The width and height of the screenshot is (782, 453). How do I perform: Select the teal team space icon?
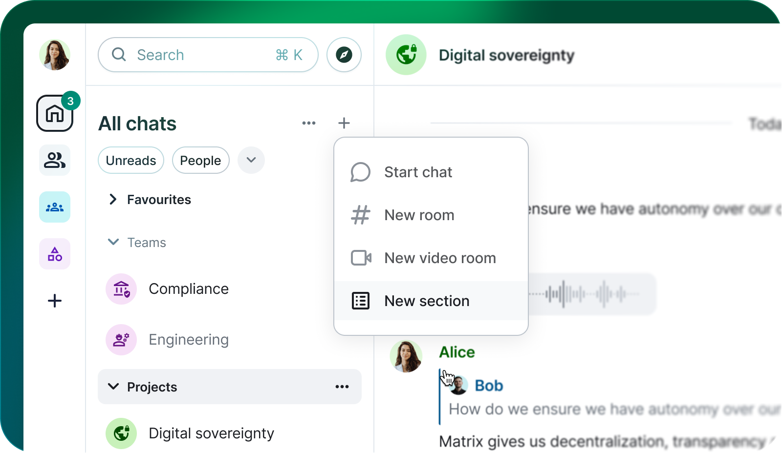(x=55, y=207)
